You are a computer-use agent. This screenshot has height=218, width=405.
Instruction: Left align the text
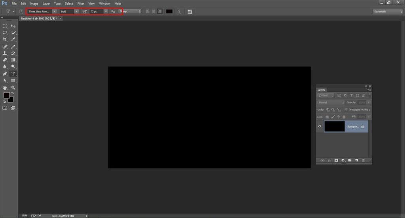coord(148,11)
